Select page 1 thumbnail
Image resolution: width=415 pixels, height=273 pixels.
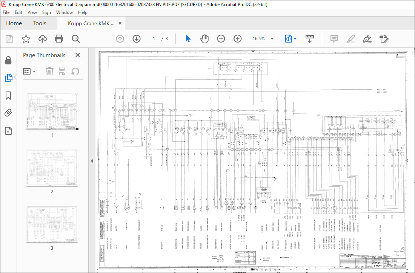coord(52,111)
